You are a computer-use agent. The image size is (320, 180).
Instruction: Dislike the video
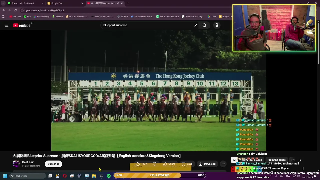point(154,164)
